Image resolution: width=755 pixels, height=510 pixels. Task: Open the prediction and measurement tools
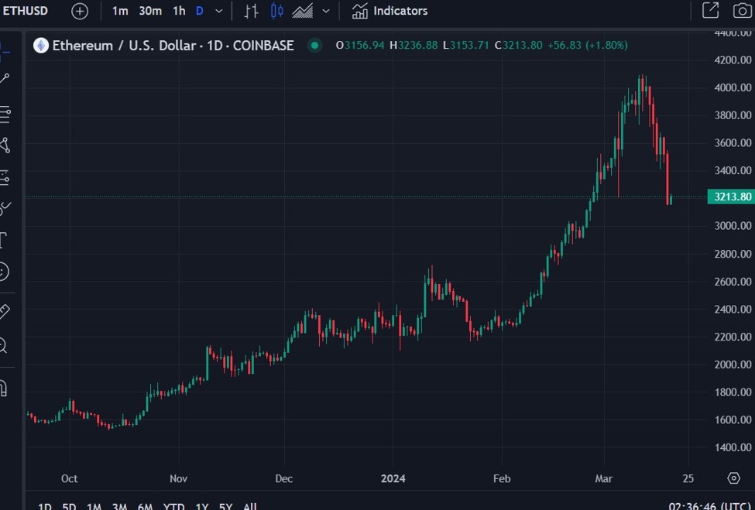click(8, 179)
